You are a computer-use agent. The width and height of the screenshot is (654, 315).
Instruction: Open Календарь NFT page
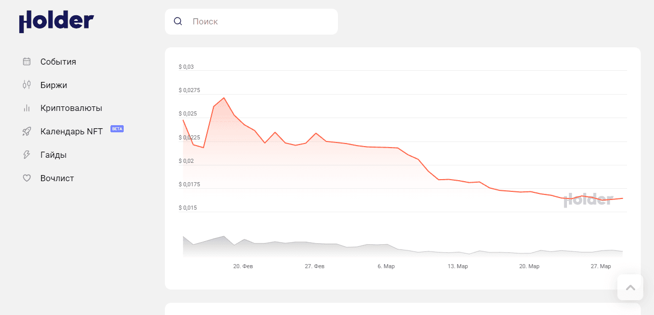(x=71, y=131)
